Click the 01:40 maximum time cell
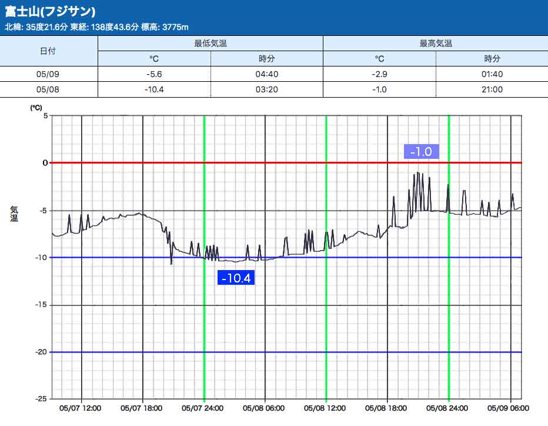This screenshot has width=548, height=426. point(492,74)
